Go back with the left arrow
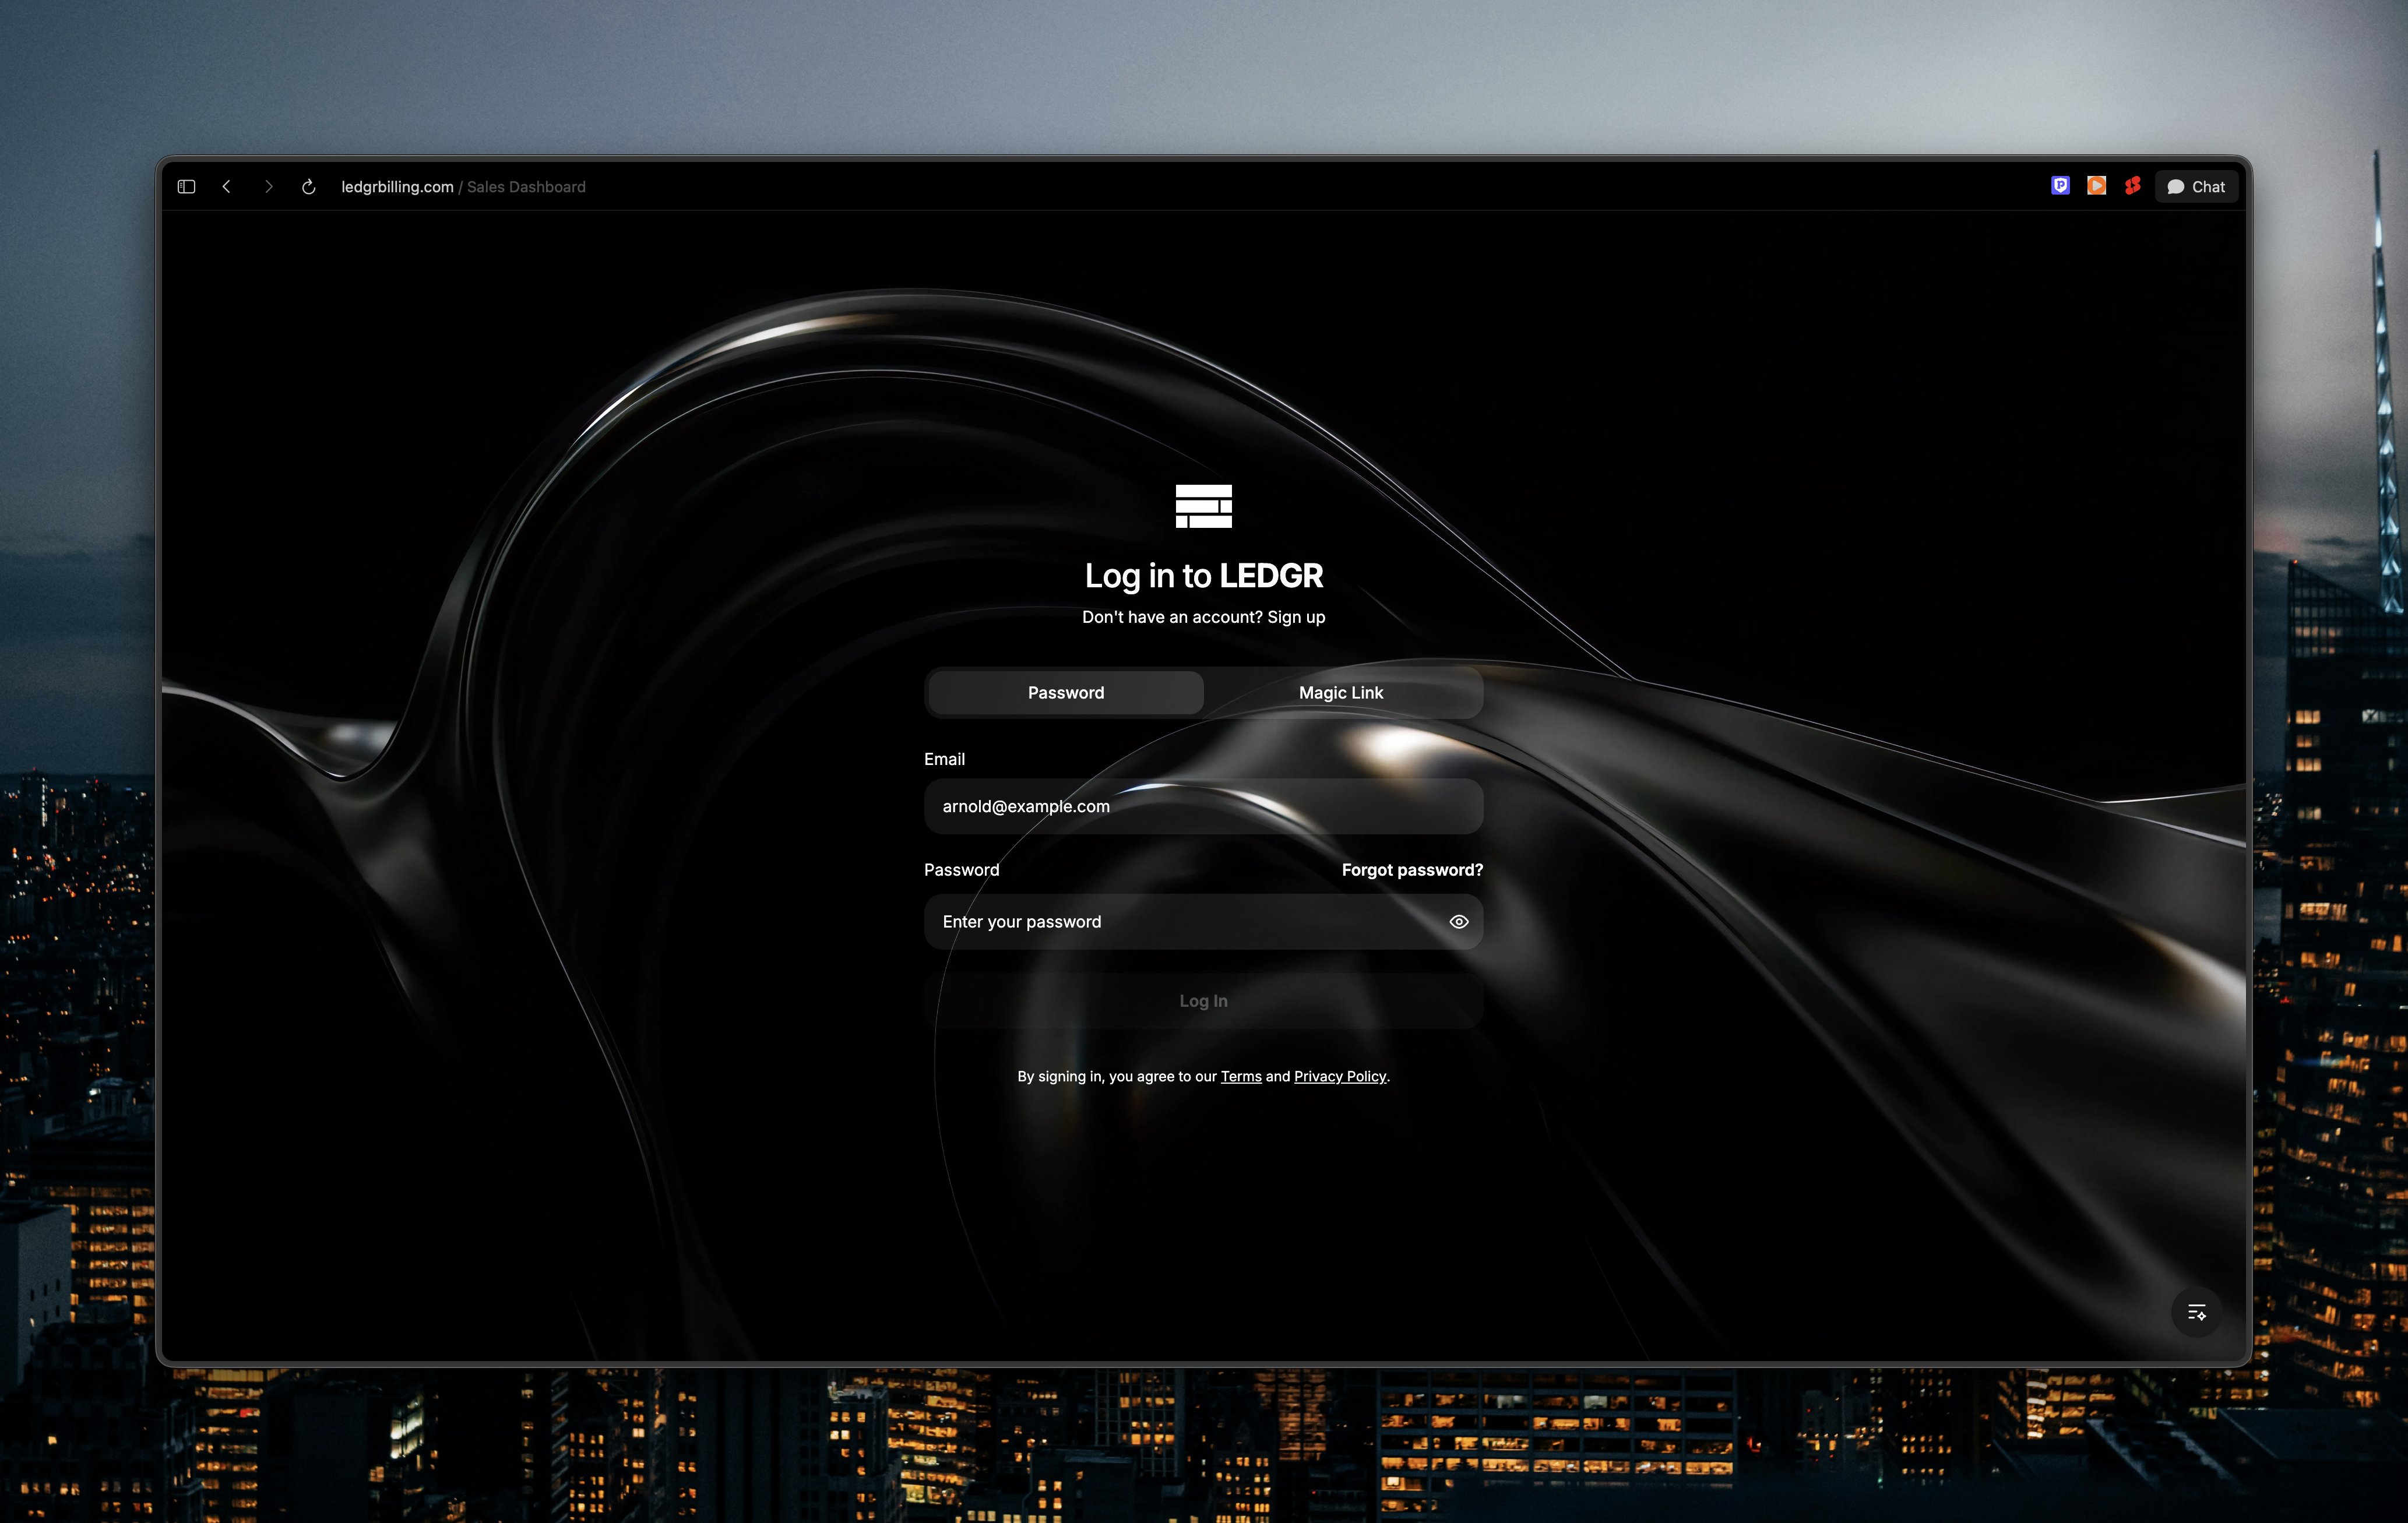The image size is (2408, 1523). 227,187
